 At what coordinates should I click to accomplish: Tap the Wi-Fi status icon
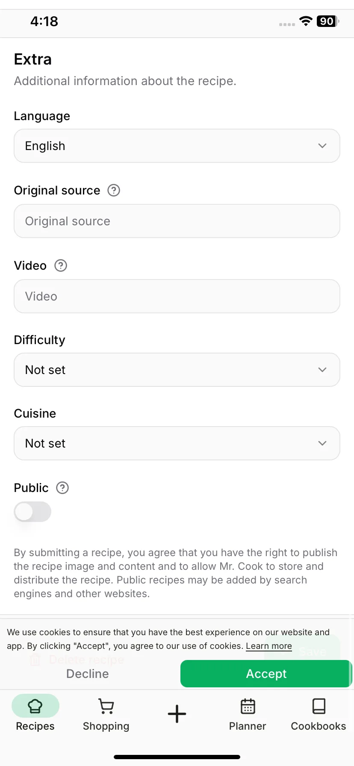tap(306, 21)
